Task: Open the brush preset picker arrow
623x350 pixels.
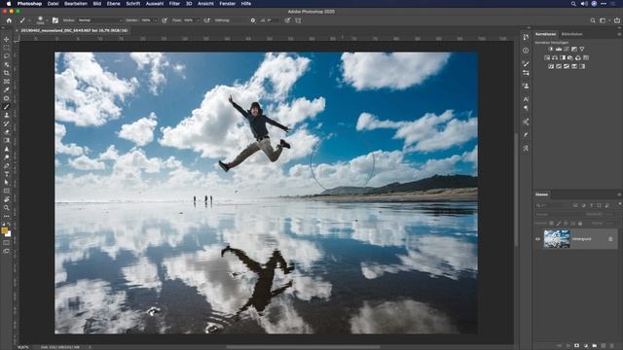Action: point(47,20)
